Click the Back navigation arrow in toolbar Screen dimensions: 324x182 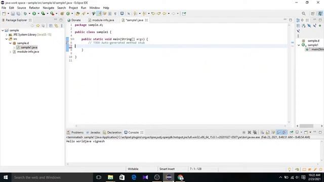click(165, 14)
